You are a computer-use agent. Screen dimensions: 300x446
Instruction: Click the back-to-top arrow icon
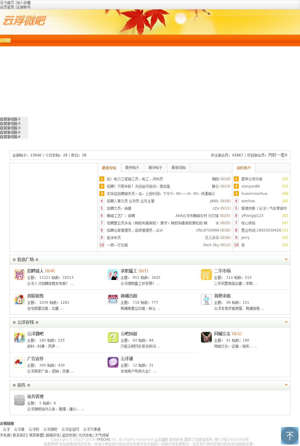[x=290, y=436]
